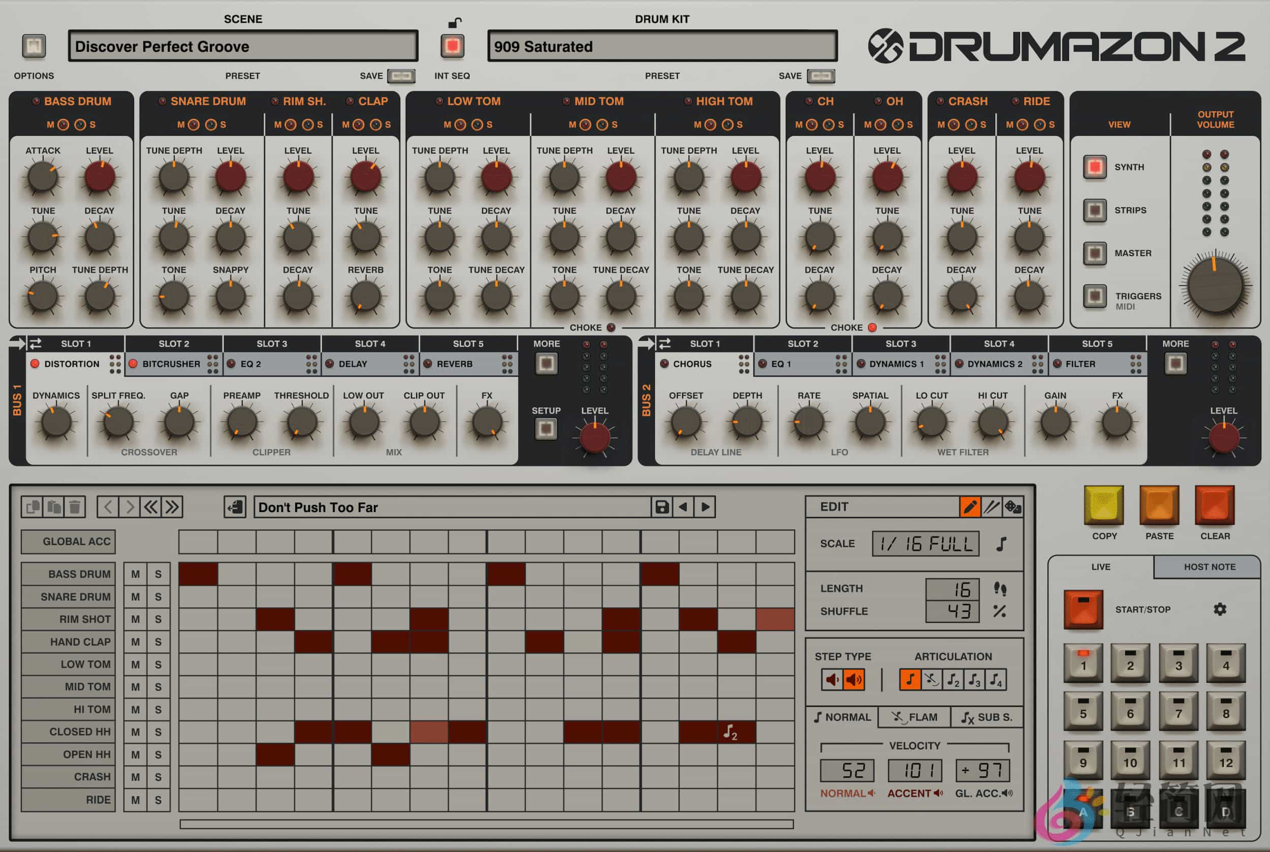Click the dice randomize icon in Edit panel

pyautogui.click(x=1014, y=506)
